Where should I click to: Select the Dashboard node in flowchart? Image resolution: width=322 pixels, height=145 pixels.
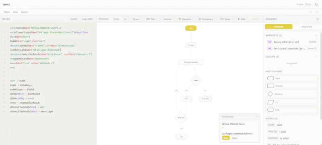[205, 99]
